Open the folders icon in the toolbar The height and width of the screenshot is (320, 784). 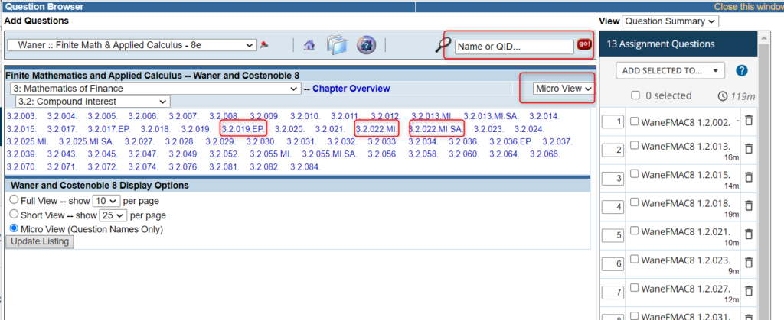click(x=337, y=45)
